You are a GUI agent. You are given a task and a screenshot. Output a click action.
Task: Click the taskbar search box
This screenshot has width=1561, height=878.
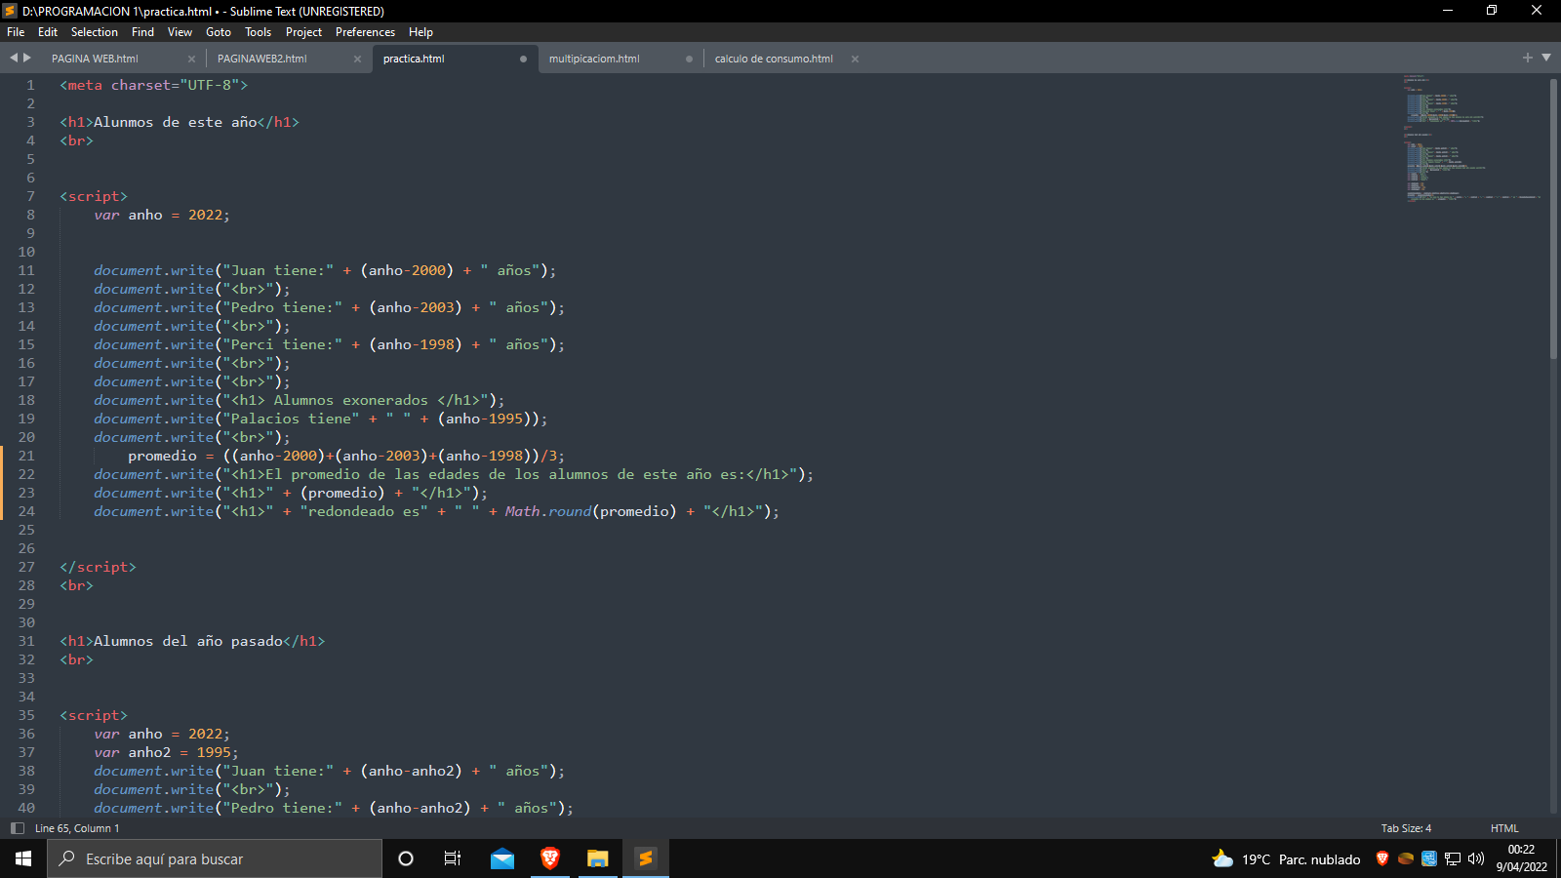click(215, 858)
